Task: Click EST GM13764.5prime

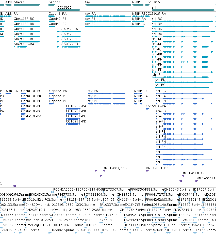Action: click(133, 210)
